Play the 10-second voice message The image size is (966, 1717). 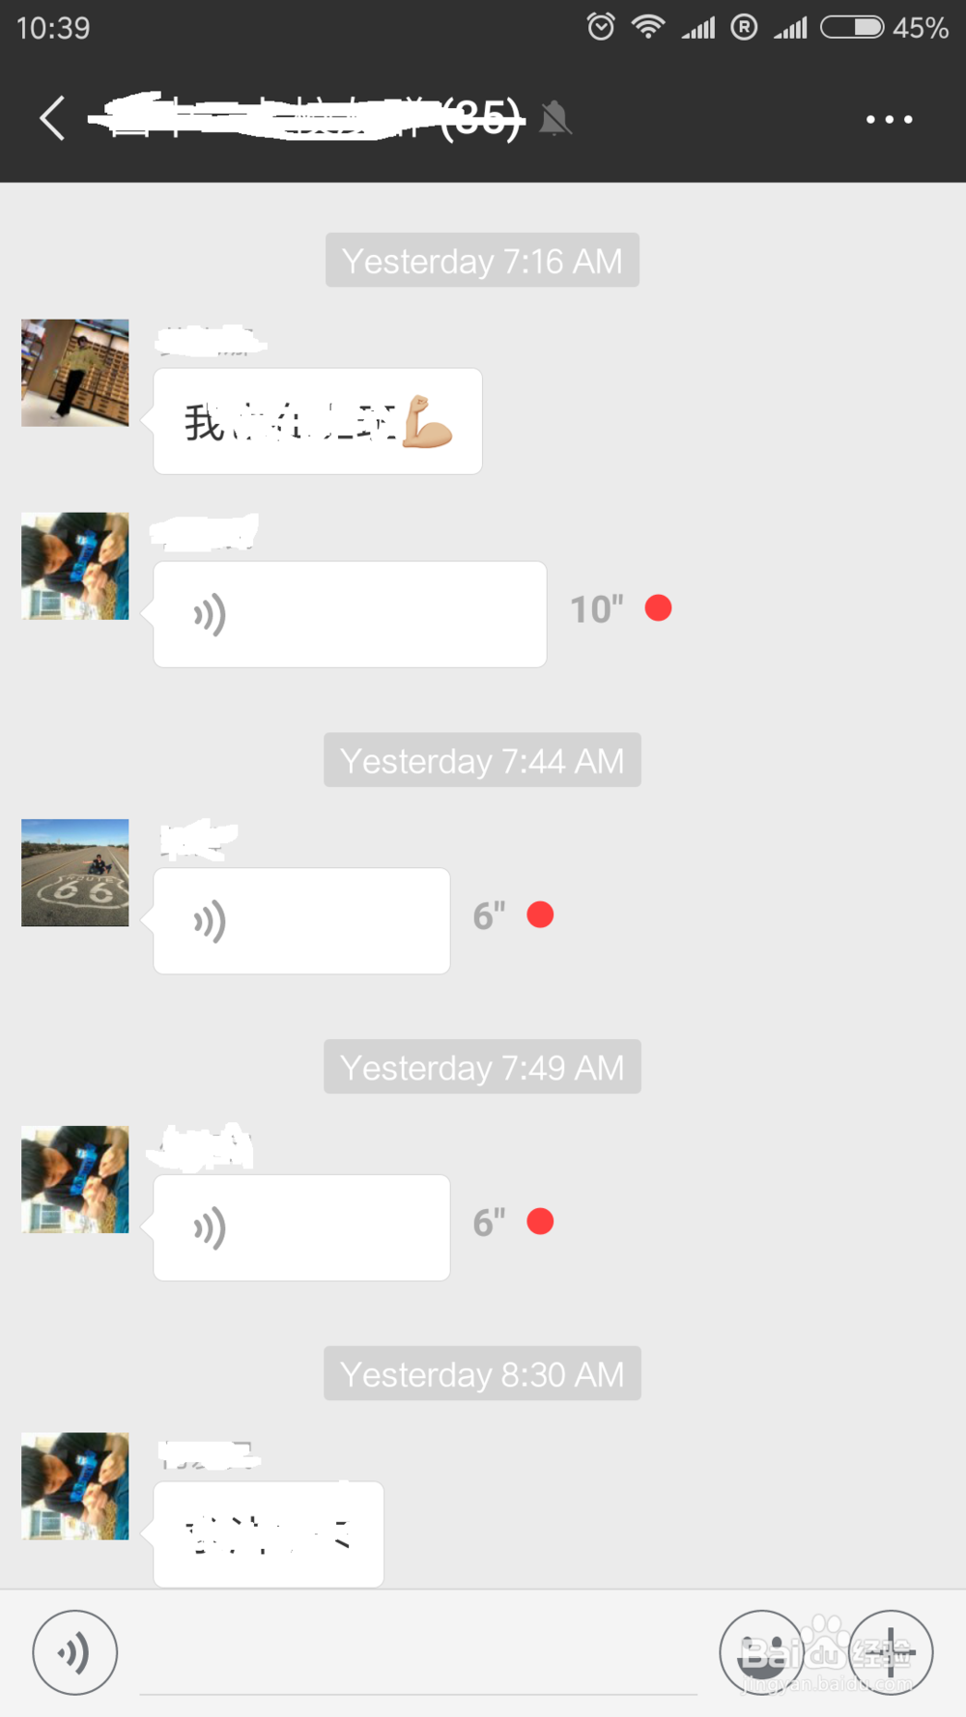[350, 614]
